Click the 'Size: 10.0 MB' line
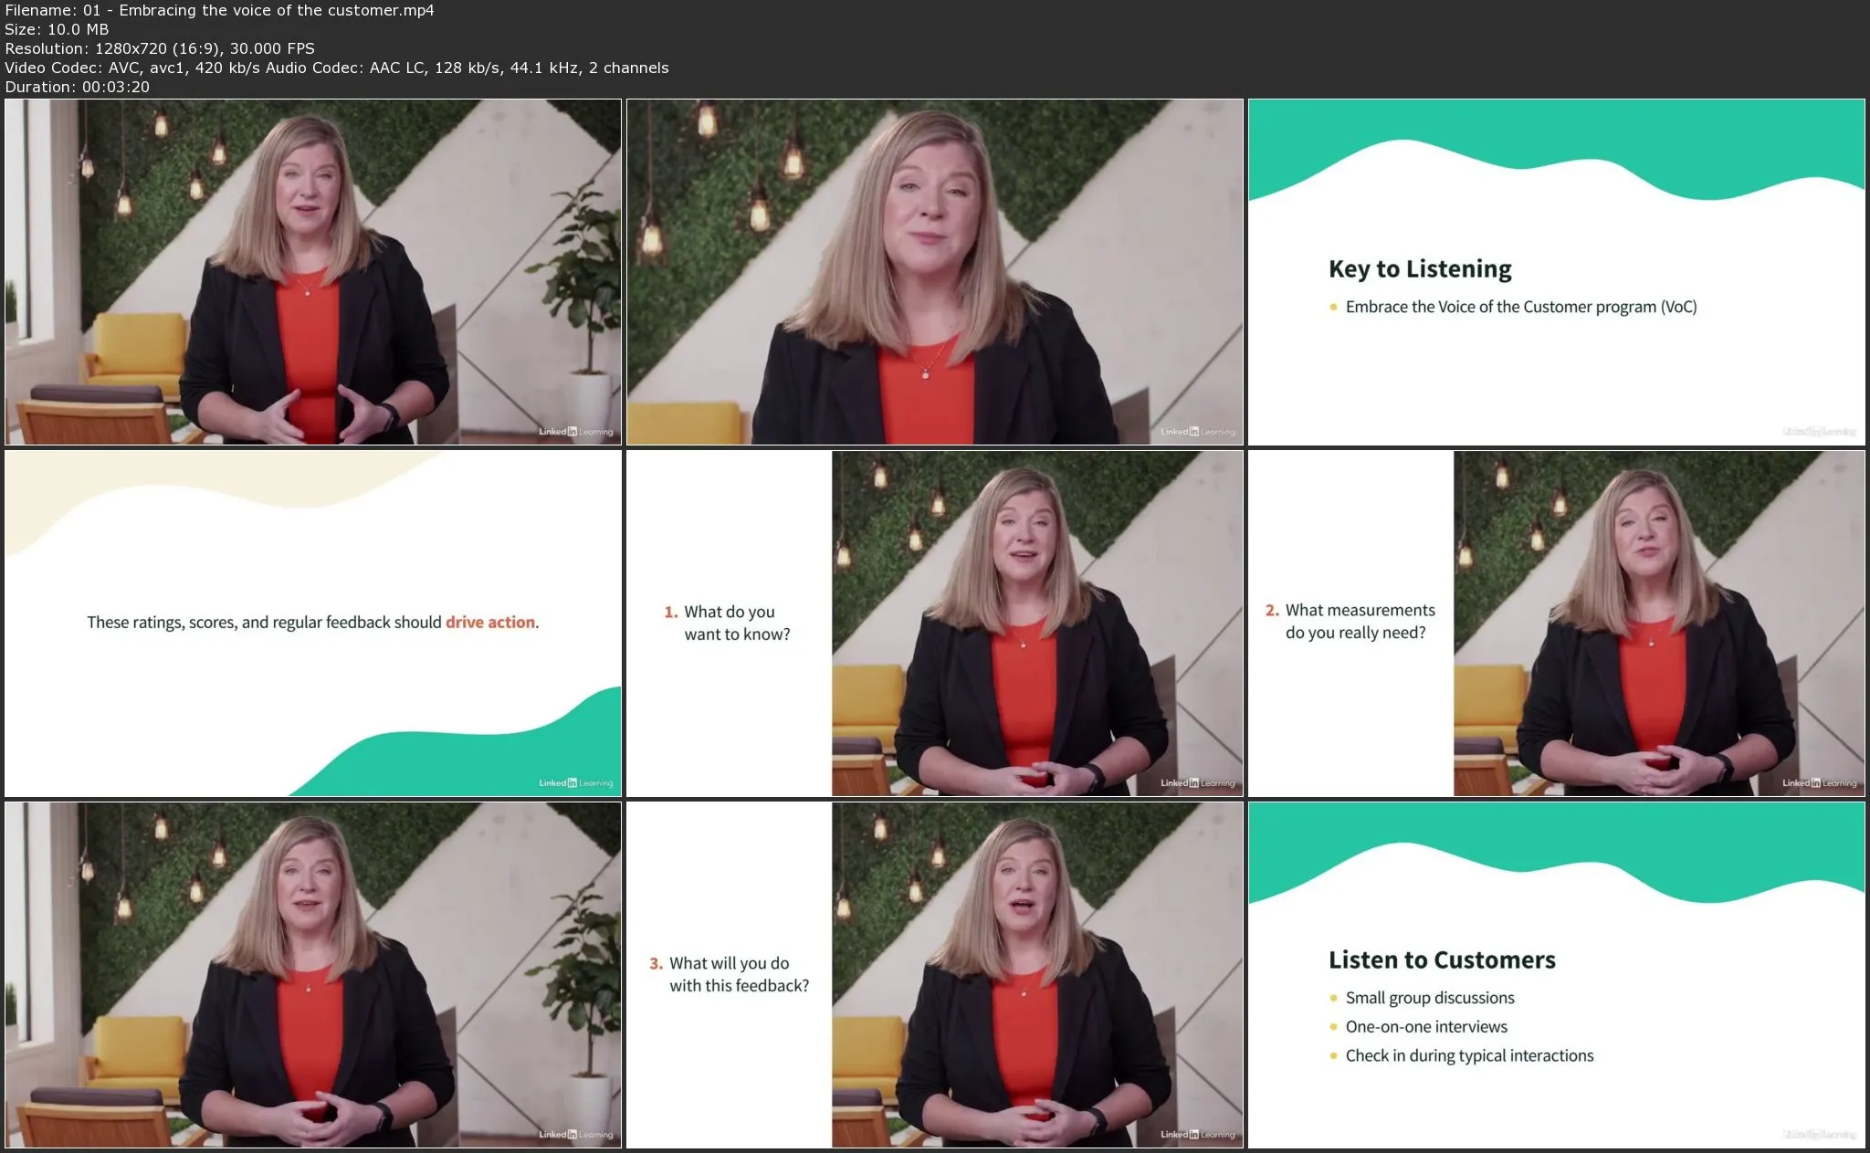The image size is (1870, 1153). coord(57,29)
